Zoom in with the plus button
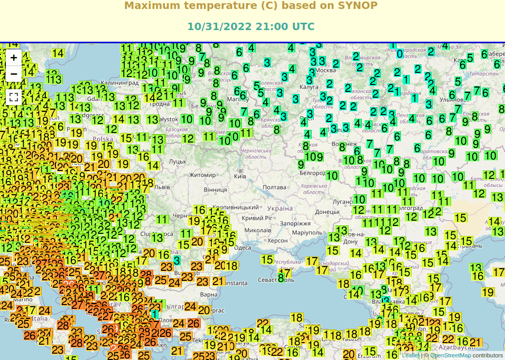 pos(14,58)
